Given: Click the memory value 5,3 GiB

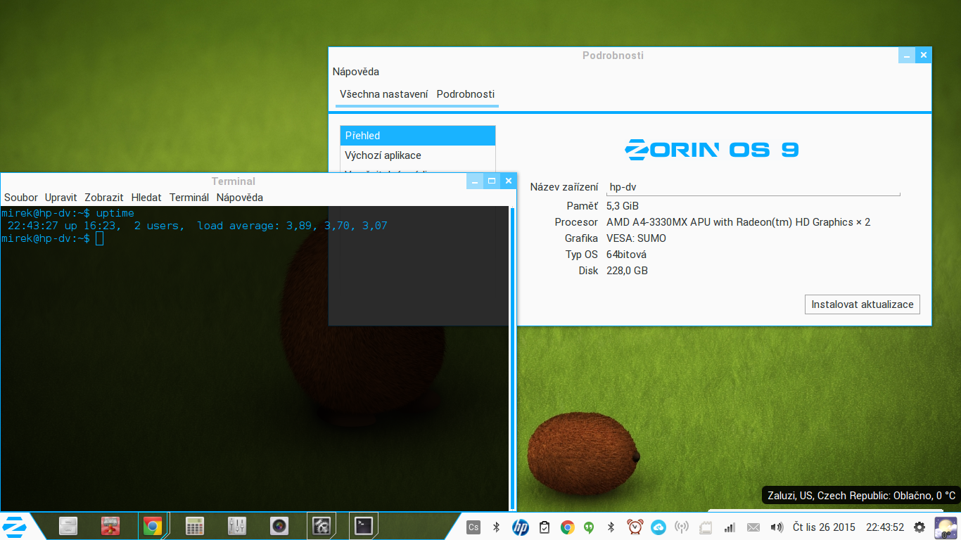Looking at the screenshot, I should tap(623, 206).
